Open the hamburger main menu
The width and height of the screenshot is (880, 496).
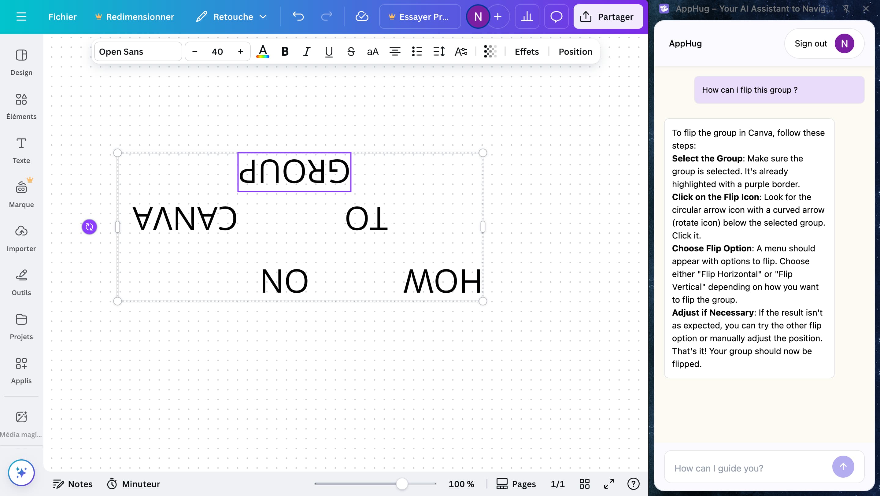(x=21, y=17)
